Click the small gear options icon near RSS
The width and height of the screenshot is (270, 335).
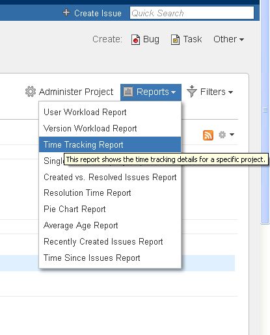tap(222, 135)
